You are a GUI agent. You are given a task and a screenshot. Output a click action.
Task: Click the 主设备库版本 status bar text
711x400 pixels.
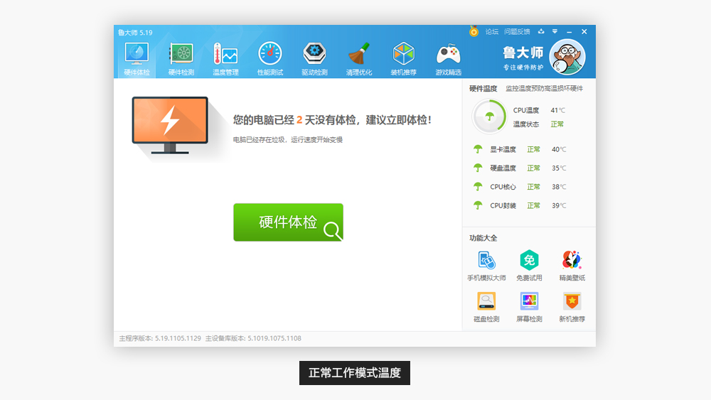[253, 338]
